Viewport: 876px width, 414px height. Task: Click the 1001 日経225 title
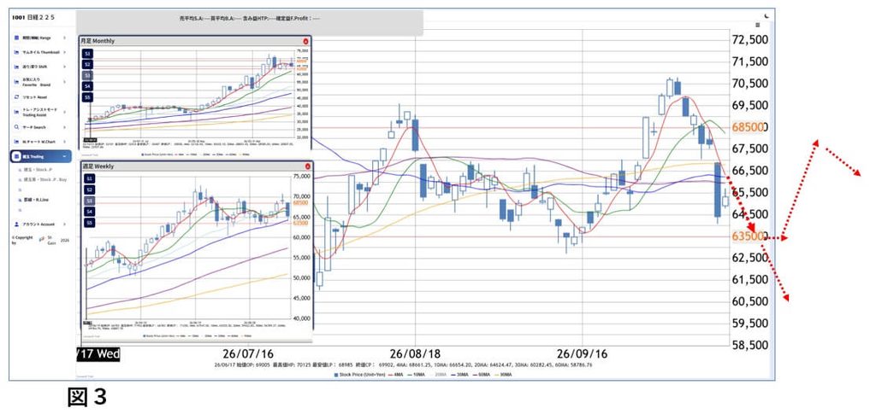click(x=33, y=18)
